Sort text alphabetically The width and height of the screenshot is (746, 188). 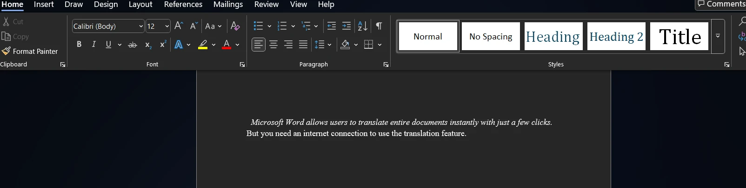pos(363,26)
